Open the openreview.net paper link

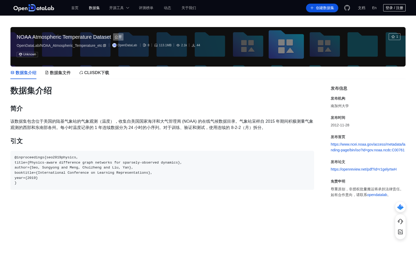pos(363,169)
